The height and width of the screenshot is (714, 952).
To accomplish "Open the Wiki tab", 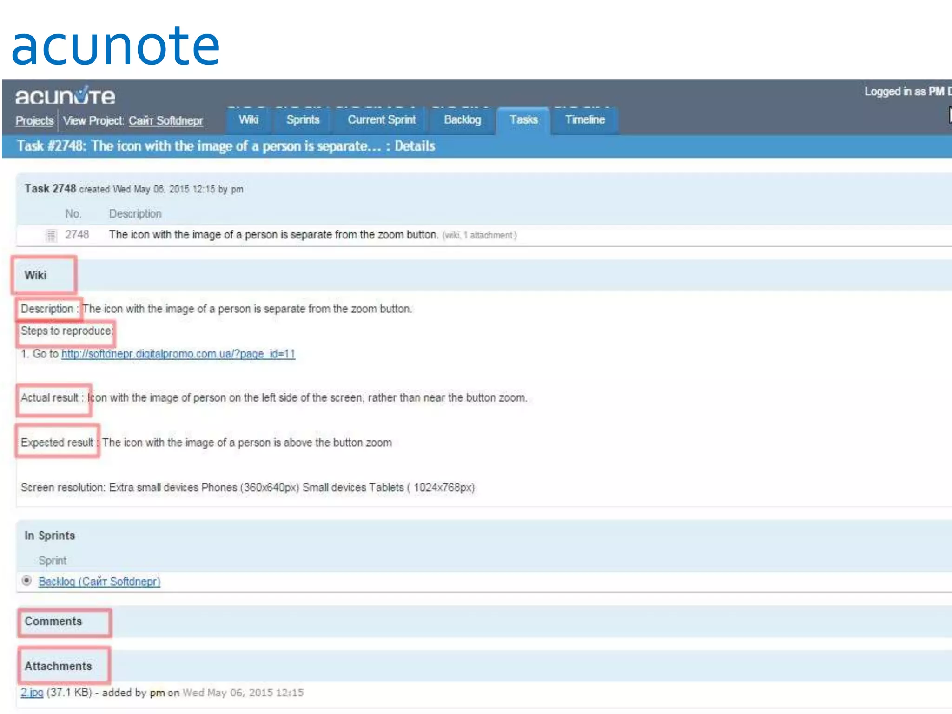I will [249, 120].
